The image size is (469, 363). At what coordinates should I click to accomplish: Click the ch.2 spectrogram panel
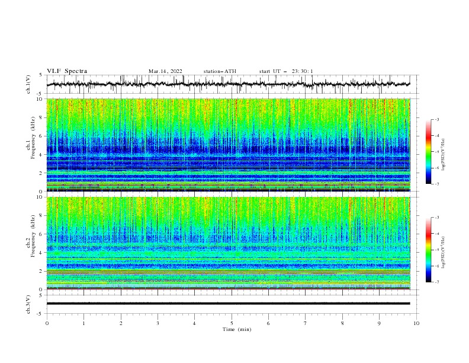pyautogui.click(x=228, y=243)
